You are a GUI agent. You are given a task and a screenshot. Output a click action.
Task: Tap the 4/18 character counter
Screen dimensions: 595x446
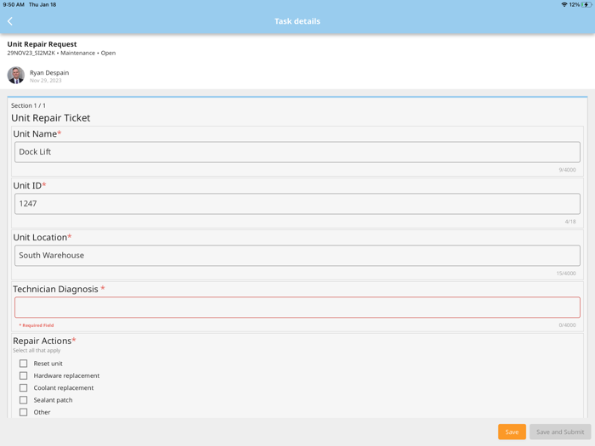click(570, 222)
